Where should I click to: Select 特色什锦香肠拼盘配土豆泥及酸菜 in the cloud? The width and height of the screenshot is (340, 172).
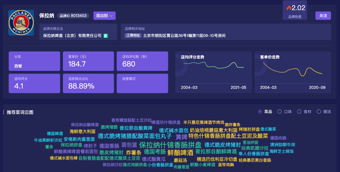[x=228, y=136]
